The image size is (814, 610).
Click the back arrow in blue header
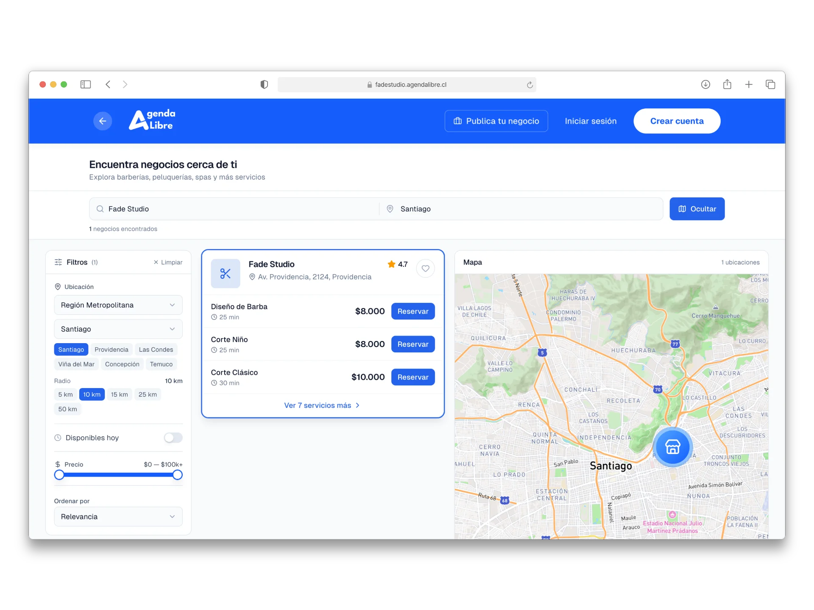click(x=103, y=121)
